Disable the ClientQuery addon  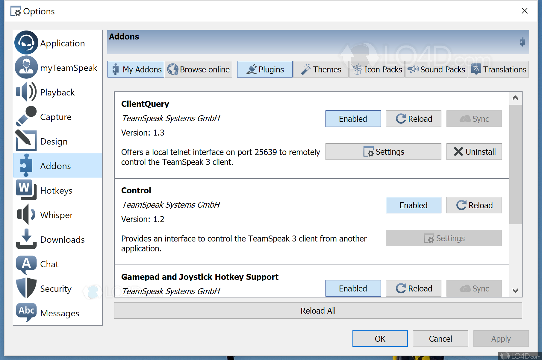tap(353, 119)
